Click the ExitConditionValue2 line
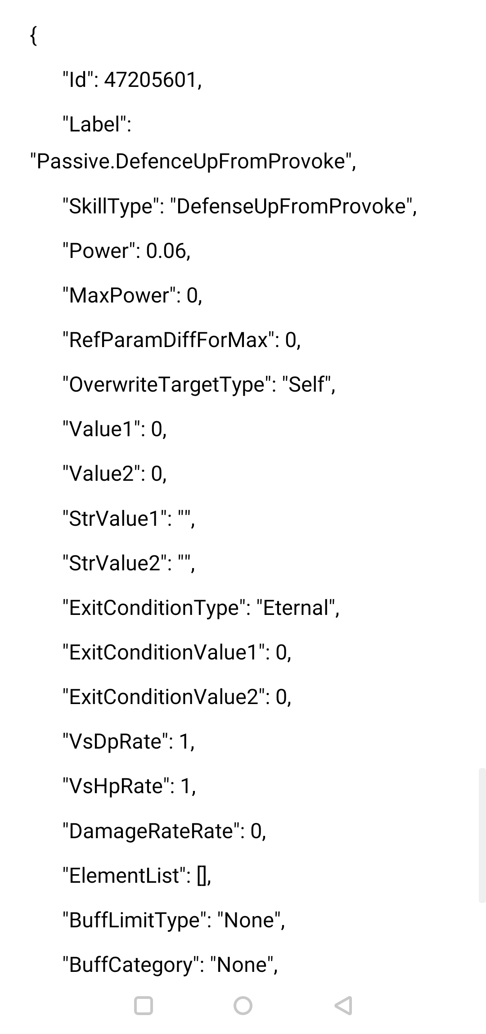 [x=177, y=697]
